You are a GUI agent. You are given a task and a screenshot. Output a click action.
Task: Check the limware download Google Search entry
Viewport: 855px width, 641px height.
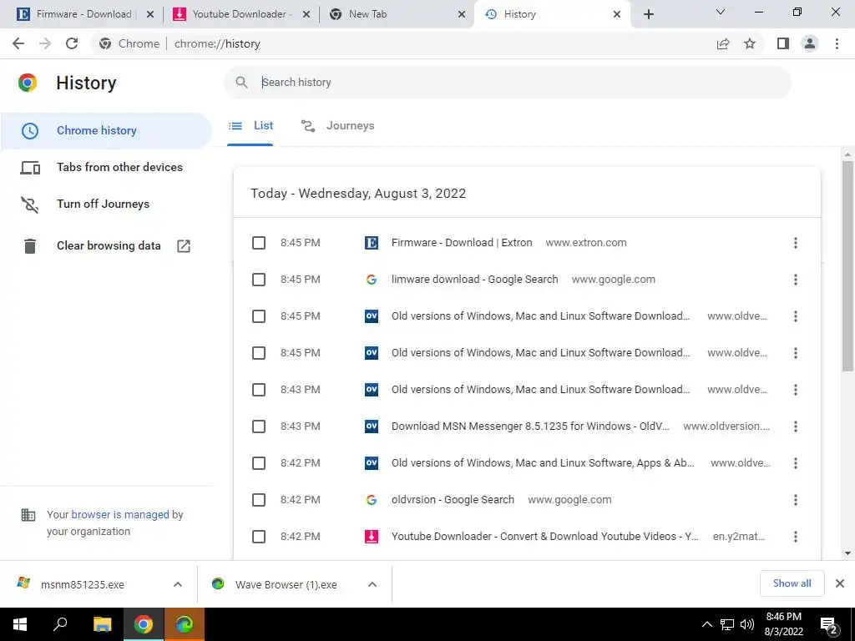pyautogui.click(x=259, y=280)
